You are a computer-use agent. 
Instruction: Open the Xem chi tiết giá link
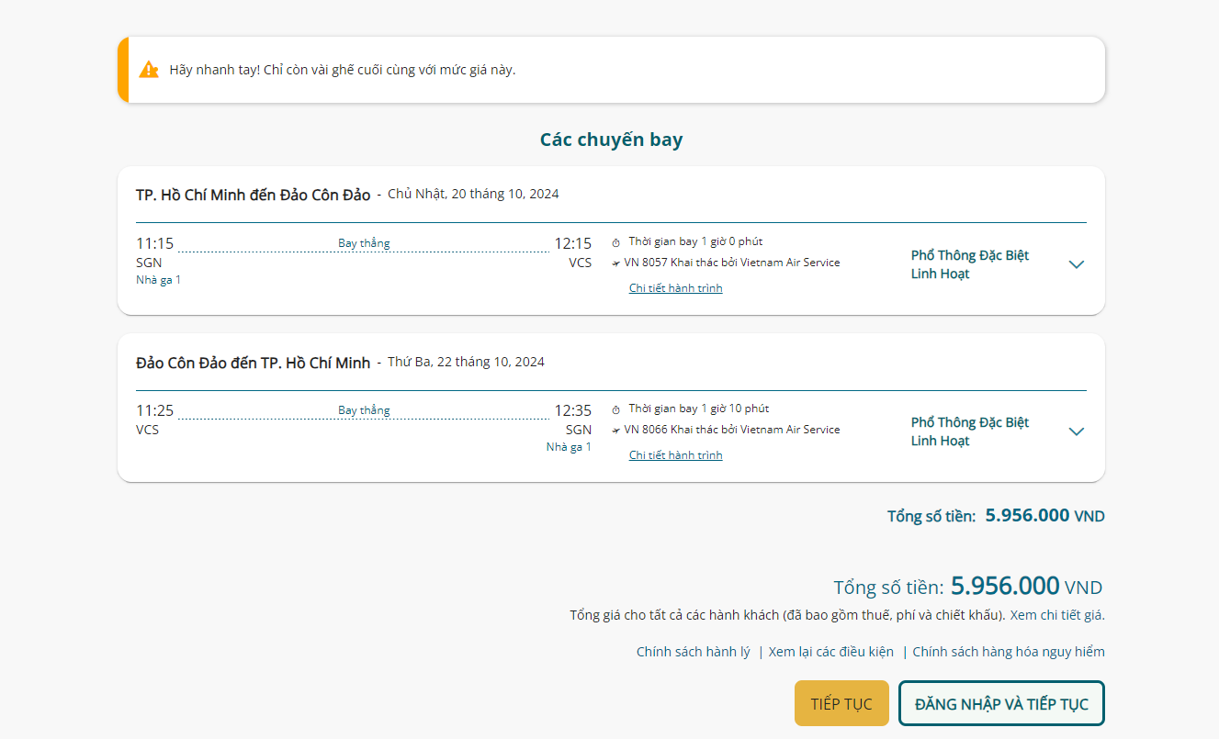pos(1056,615)
